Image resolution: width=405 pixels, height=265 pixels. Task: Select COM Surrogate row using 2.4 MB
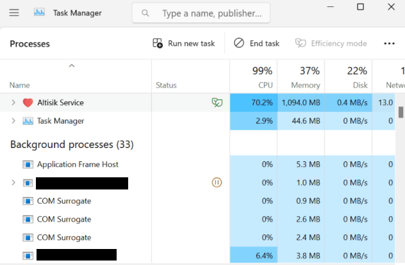(64, 237)
